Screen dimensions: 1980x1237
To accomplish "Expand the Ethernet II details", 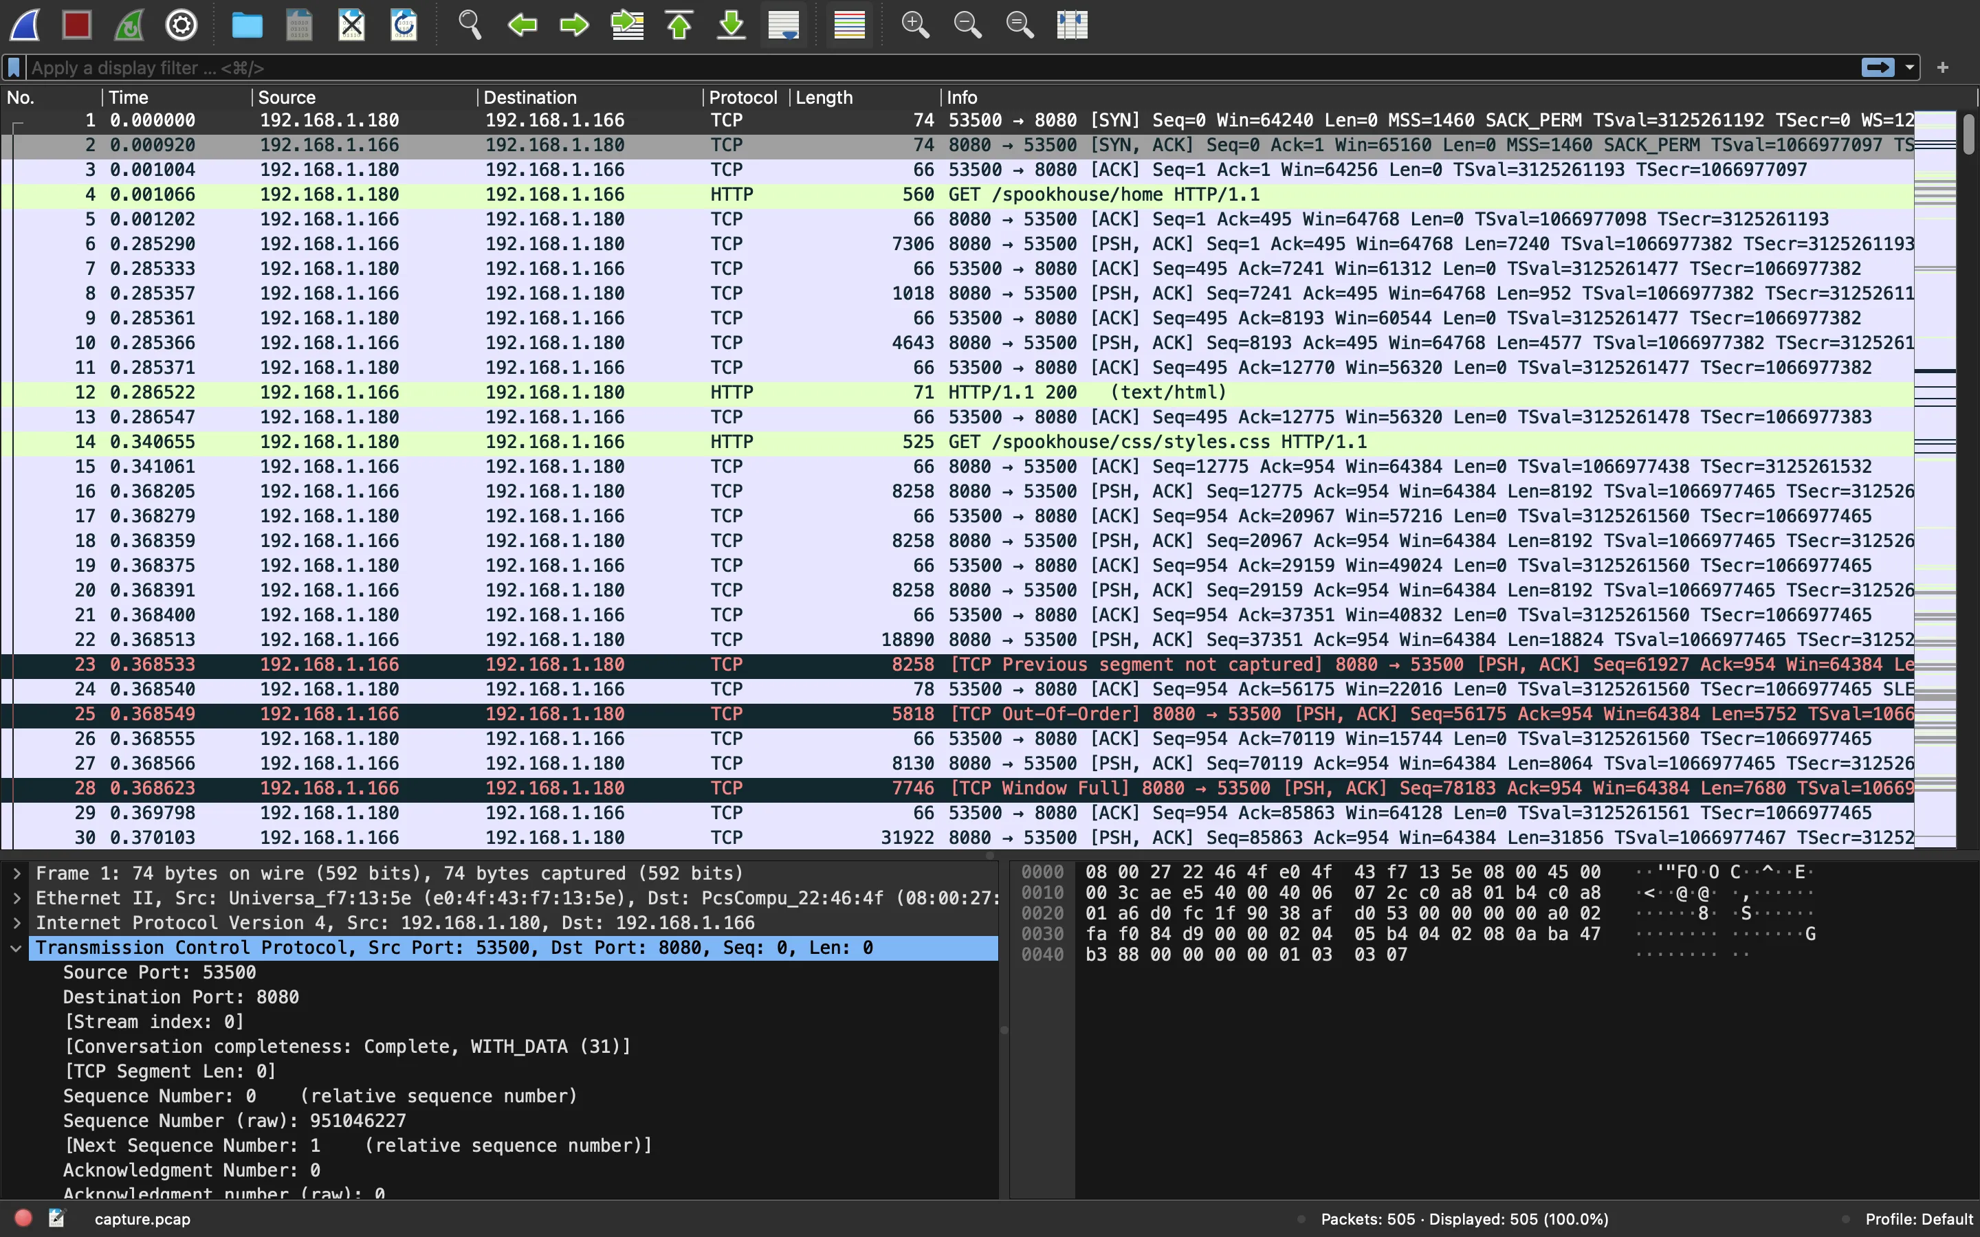I will point(16,898).
